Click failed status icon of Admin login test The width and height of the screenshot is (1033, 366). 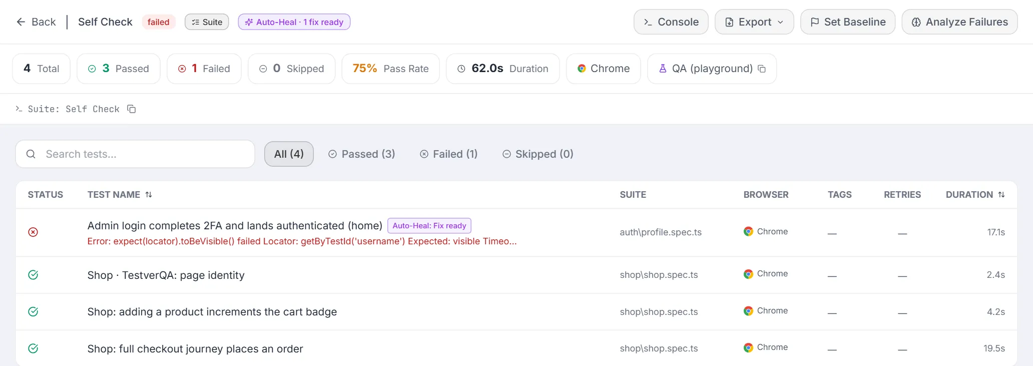tap(33, 232)
